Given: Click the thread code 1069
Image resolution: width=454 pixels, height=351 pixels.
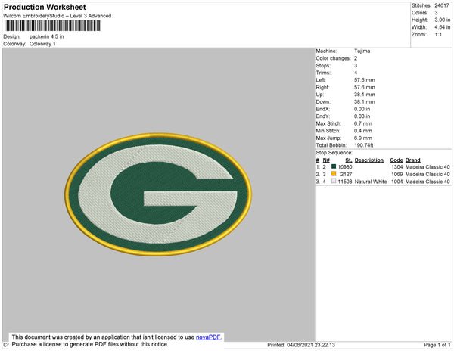Looking at the screenshot, I should (397, 174).
